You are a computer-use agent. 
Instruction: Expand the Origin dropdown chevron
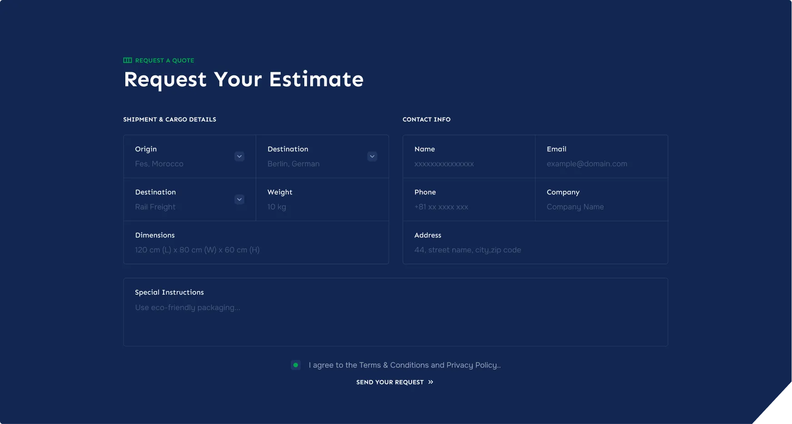(x=239, y=156)
